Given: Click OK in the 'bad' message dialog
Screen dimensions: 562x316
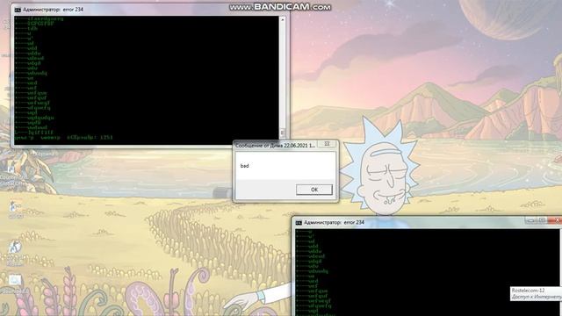Looking at the screenshot, I should click(x=314, y=190).
